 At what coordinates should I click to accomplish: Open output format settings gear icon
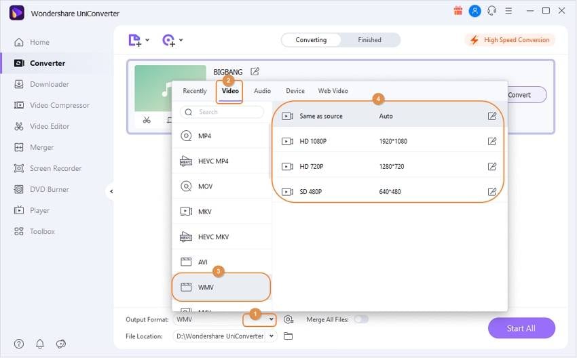pyautogui.click(x=288, y=319)
